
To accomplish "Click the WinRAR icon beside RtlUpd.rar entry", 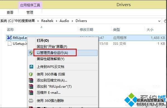I will click(x=31, y=87).
